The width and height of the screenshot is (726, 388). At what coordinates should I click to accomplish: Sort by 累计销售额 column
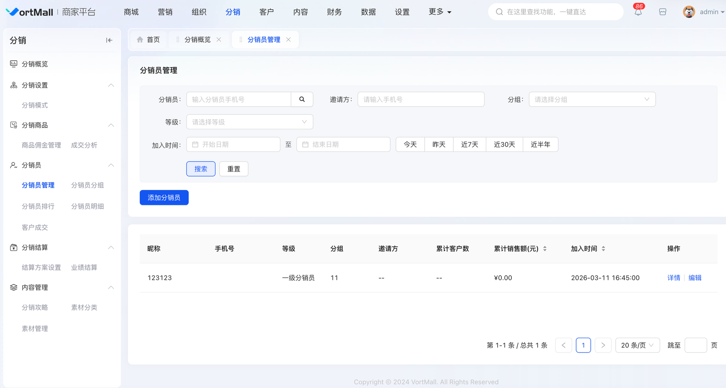coord(544,249)
